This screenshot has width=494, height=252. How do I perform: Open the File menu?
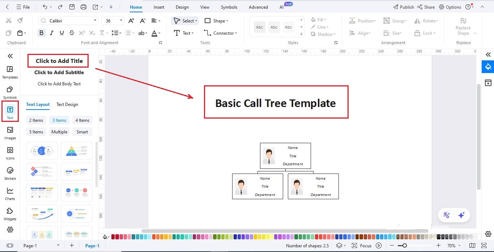(x=24, y=7)
